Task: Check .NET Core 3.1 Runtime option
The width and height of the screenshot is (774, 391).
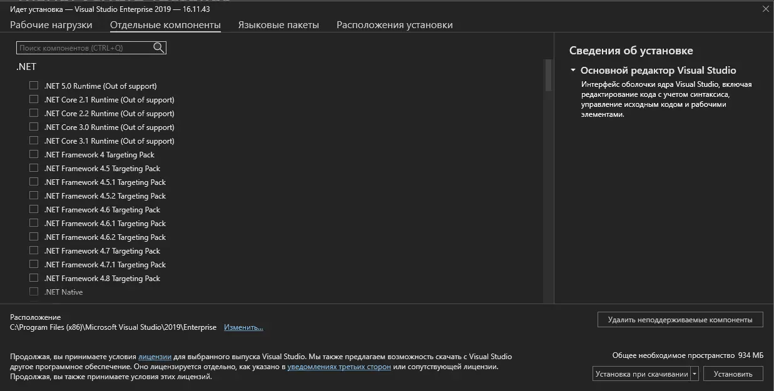Action: click(x=34, y=141)
